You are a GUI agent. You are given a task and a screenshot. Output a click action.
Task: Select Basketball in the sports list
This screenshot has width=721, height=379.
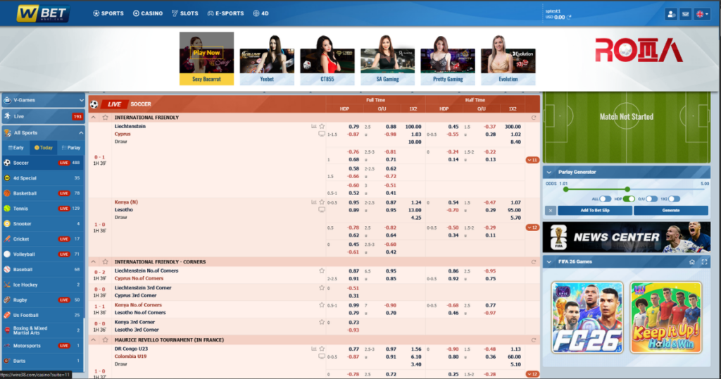[x=43, y=193]
